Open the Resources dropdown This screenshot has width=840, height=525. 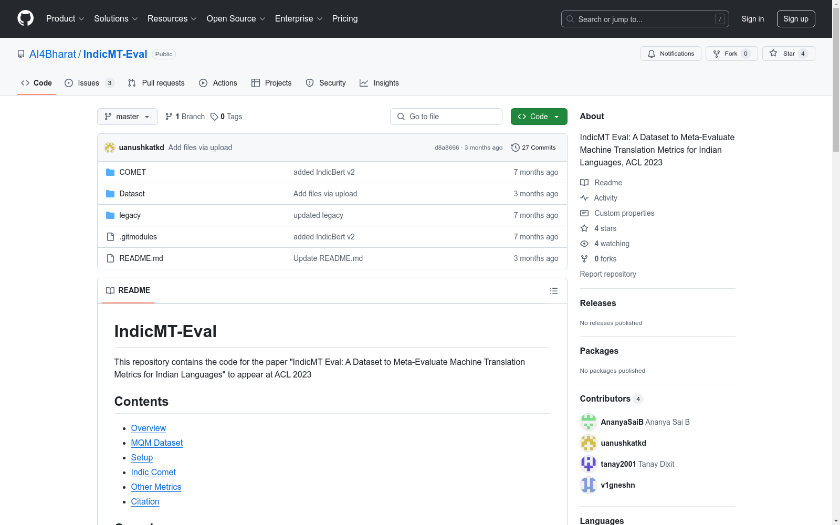tap(172, 19)
